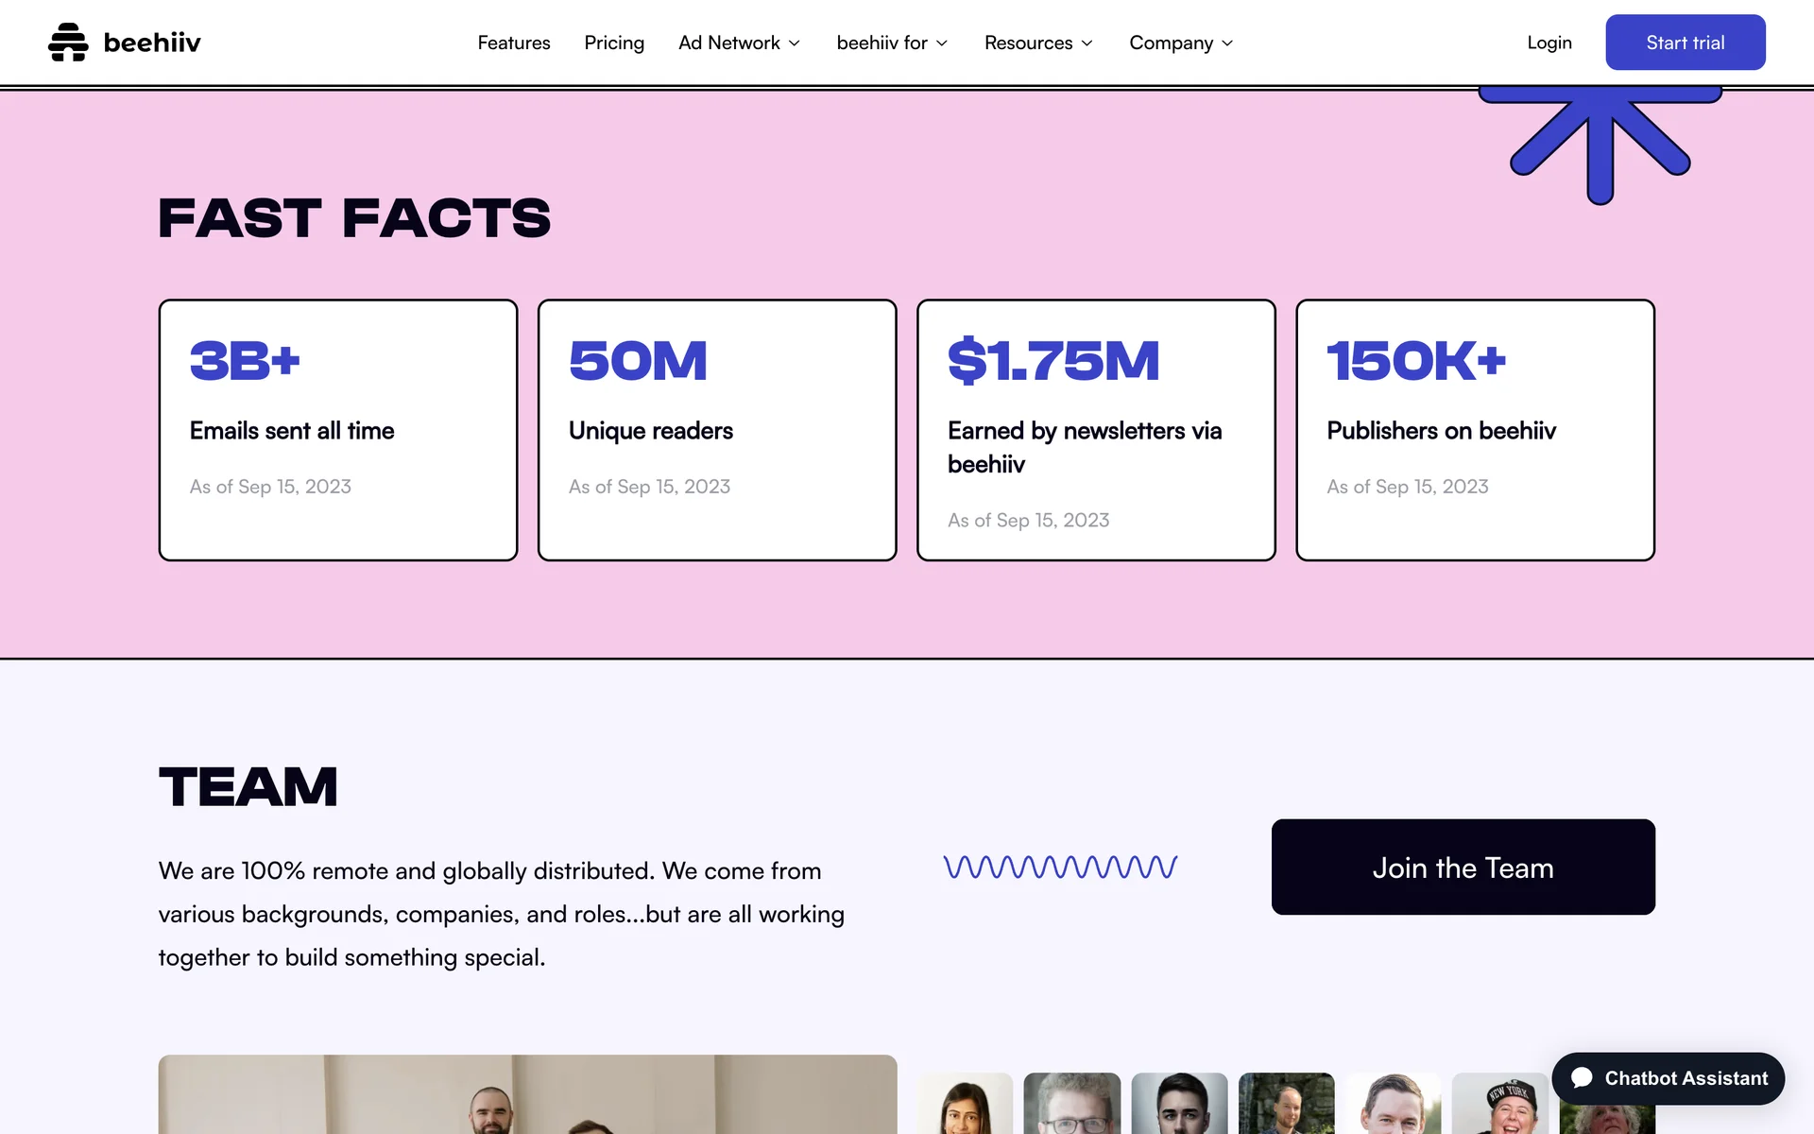This screenshot has height=1134, width=1814.
Task: Expand the beehiiv for dropdown chevron
Action: click(942, 43)
